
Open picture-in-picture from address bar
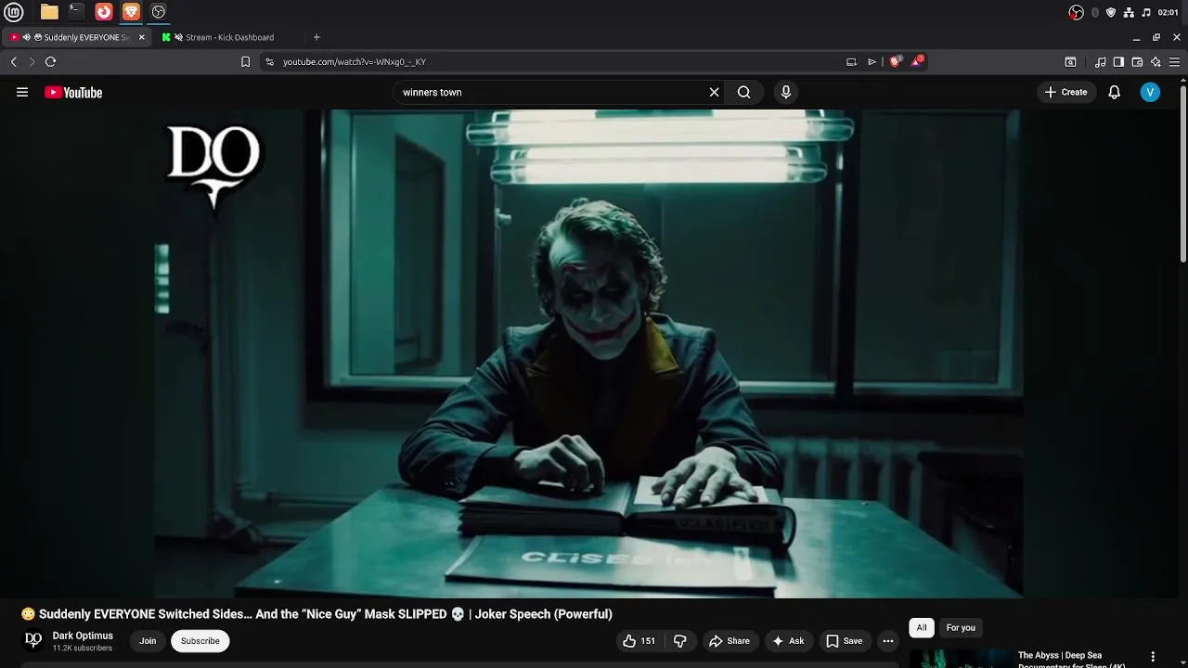pos(851,62)
